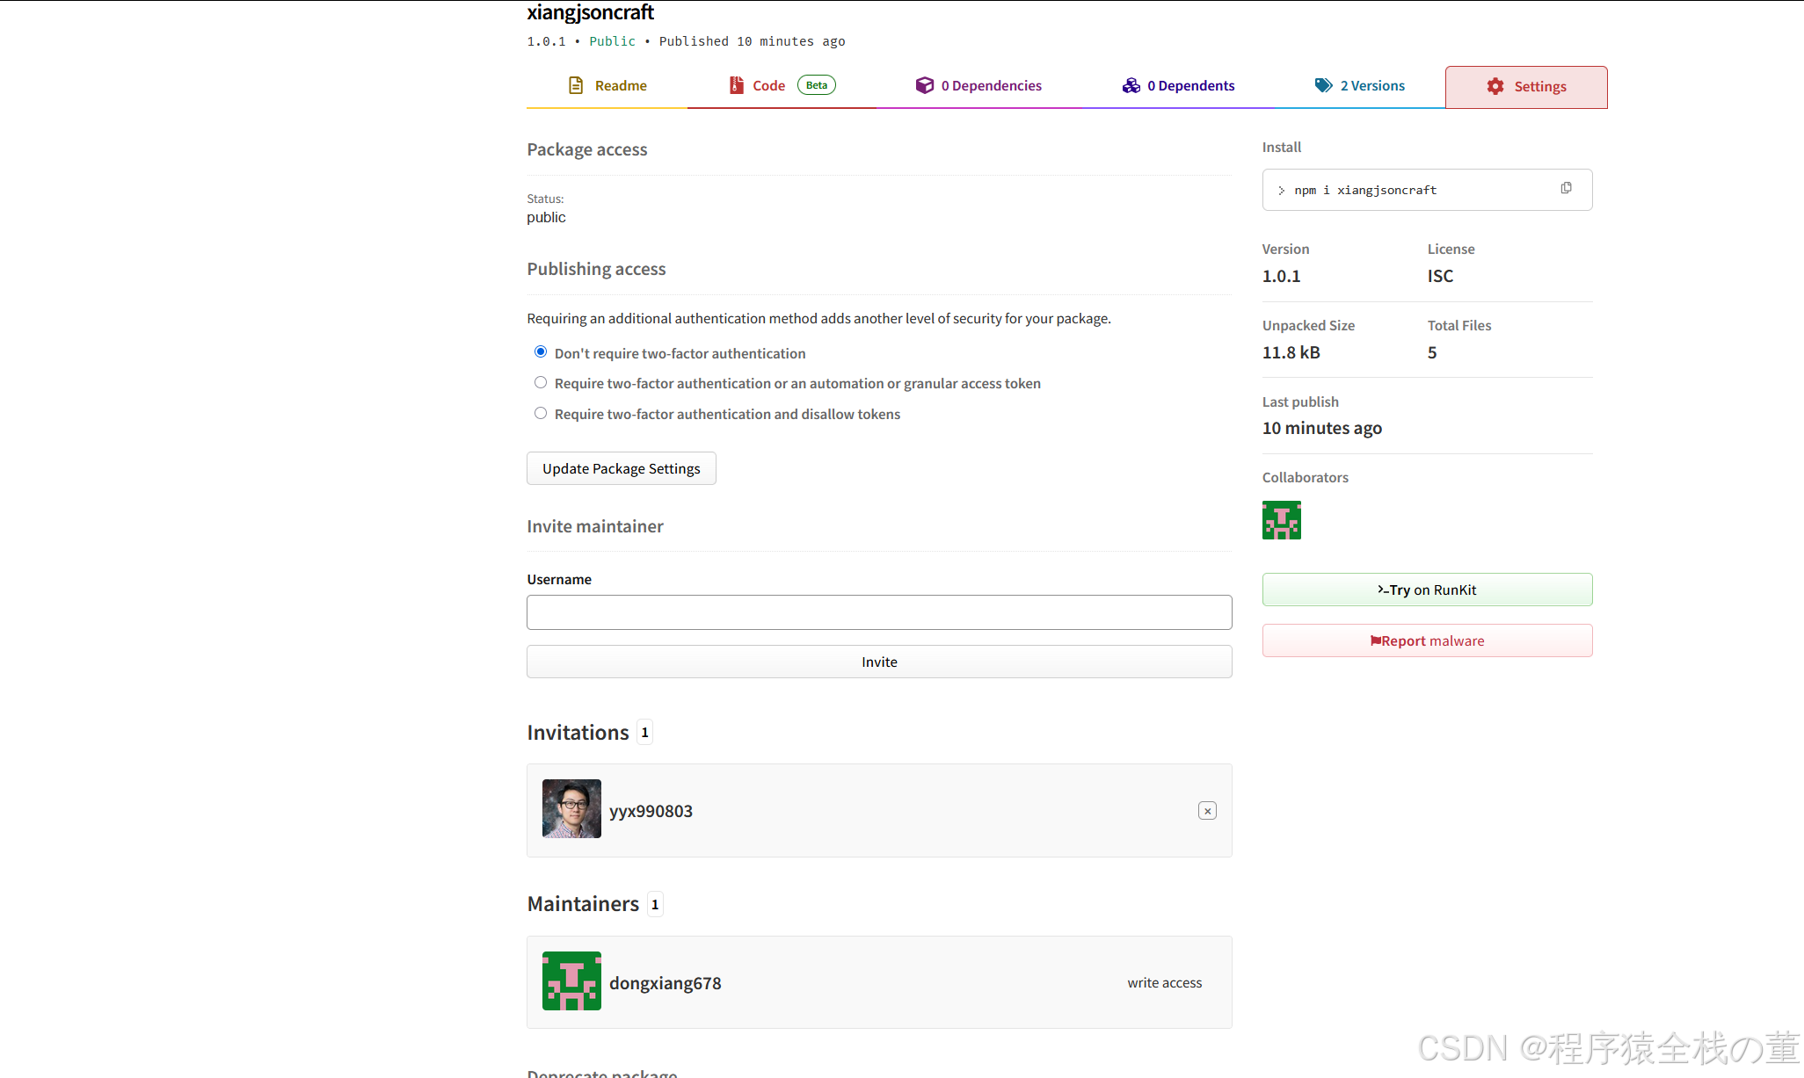The width and height of the screenshot is (1804, 1078).
Task: Switch to the Code Beta tab
Action: point(782,86)
